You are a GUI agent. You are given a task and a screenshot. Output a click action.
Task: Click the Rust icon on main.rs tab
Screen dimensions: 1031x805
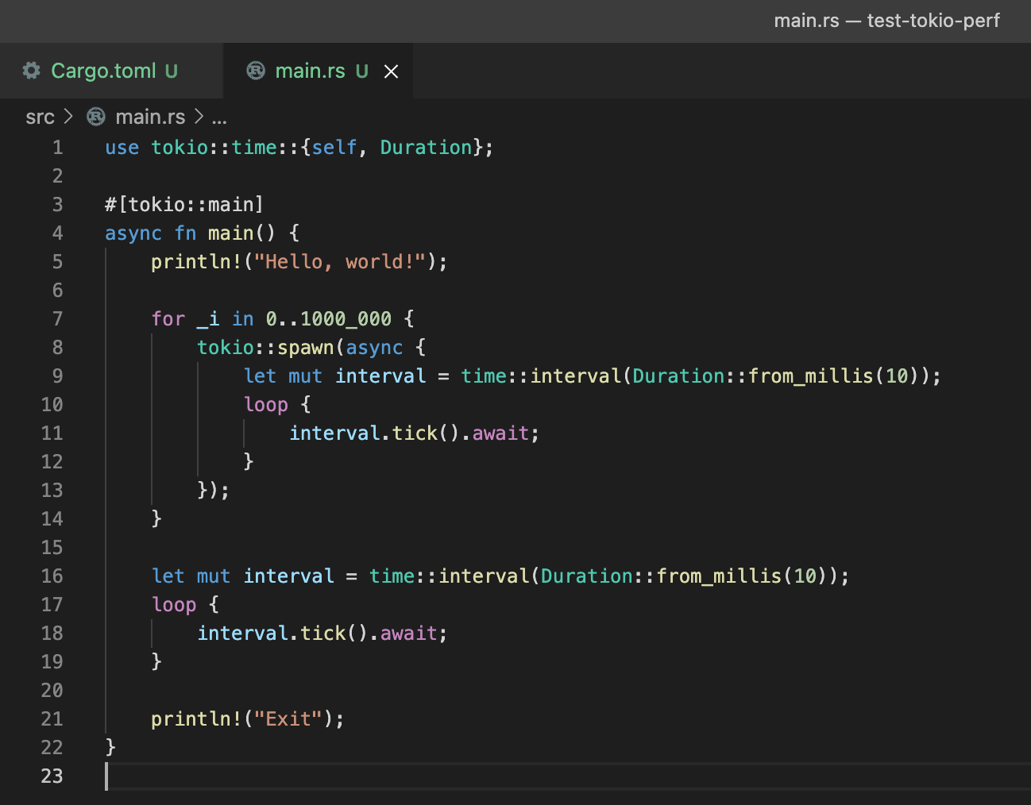[256, 71]
